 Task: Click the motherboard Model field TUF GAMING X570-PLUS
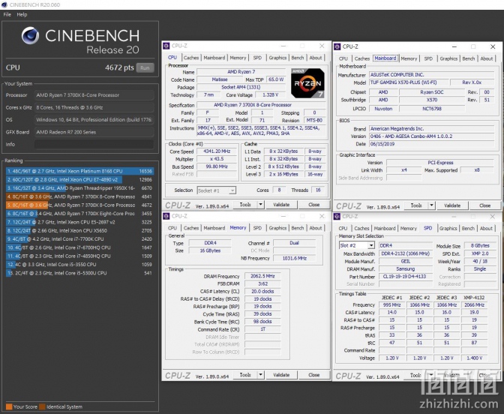[408, 82]
